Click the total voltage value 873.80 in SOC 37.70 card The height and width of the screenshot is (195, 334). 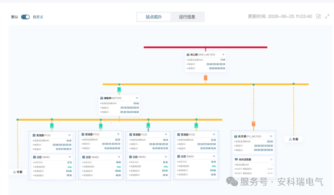coord(69,171)
